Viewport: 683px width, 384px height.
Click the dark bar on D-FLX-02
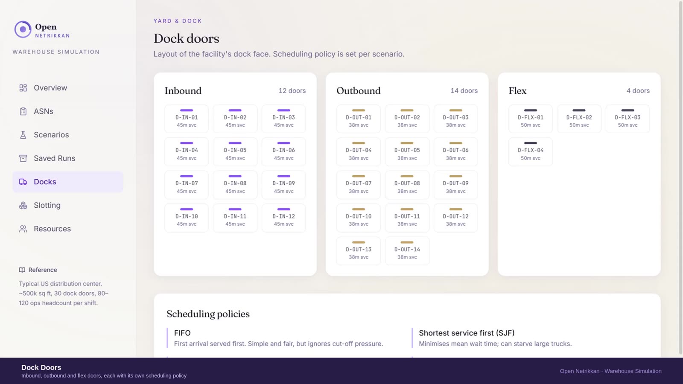pyautogui.click(x=579, y=110)
